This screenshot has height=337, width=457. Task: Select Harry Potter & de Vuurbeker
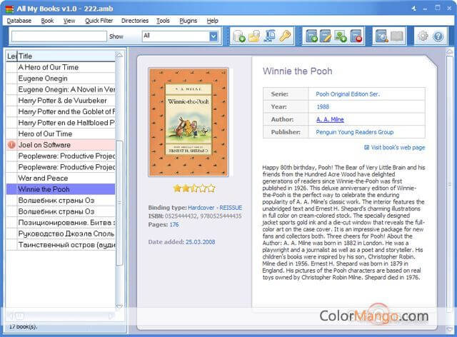(61, 100)
